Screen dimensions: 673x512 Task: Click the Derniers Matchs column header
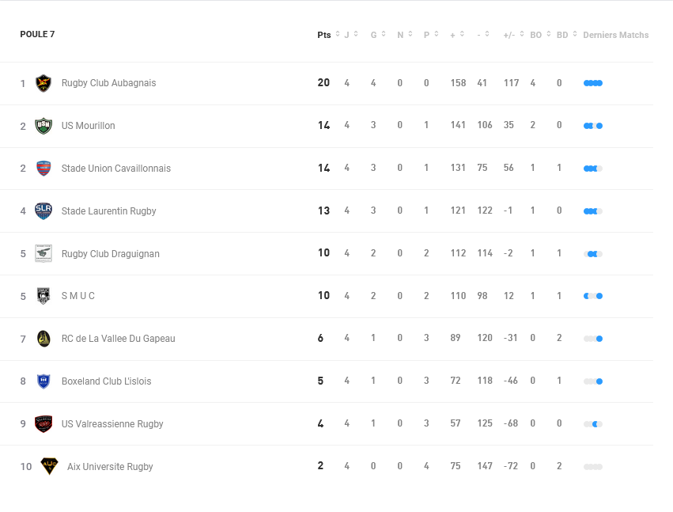coord(615,35)
